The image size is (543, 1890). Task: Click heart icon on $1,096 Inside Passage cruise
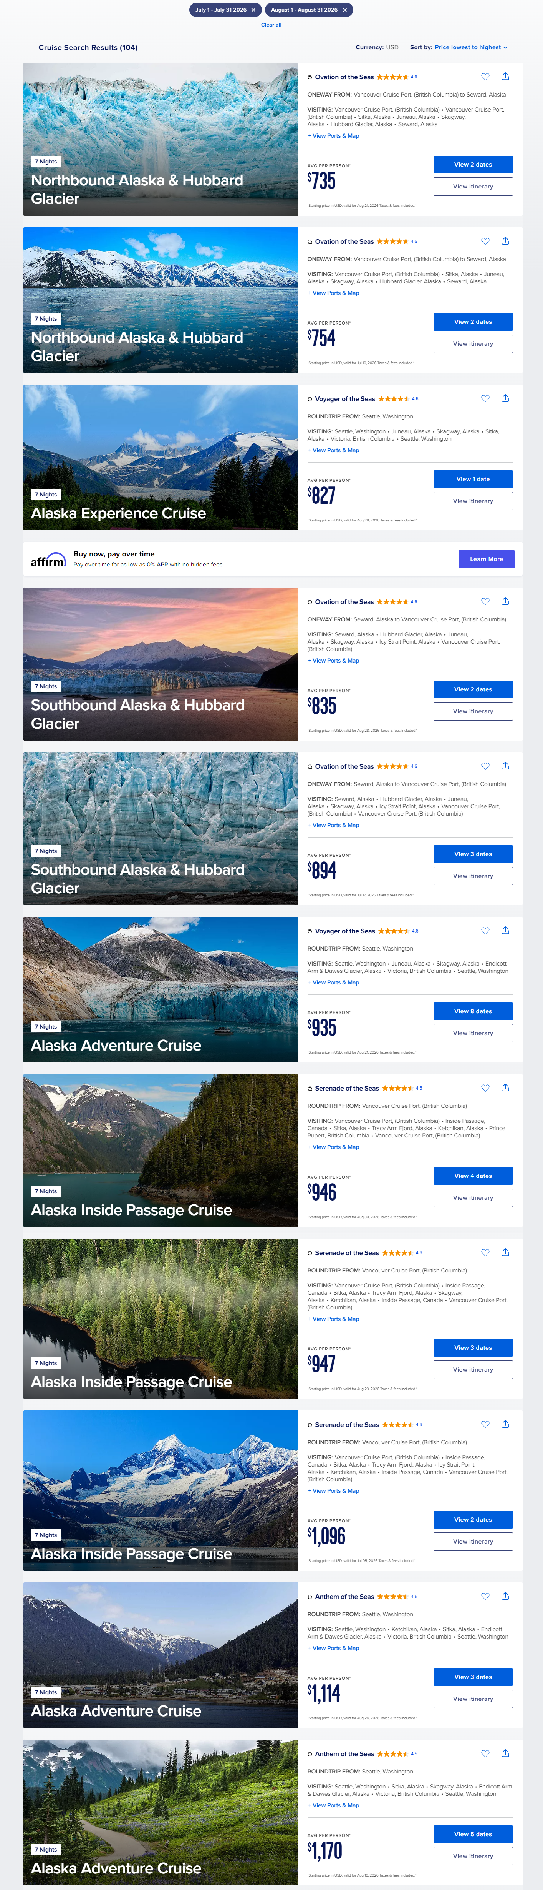485,1424
